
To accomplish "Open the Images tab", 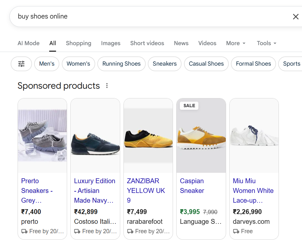I will point(110,43).
